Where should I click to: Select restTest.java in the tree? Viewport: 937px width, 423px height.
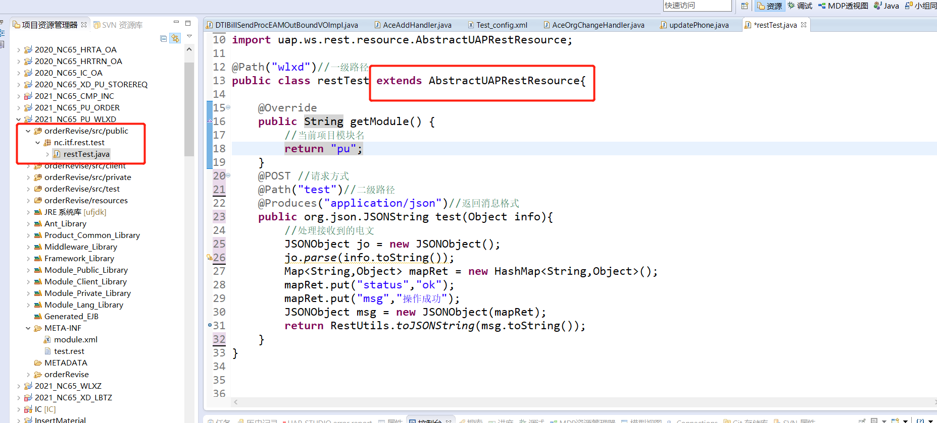pos(86,154)
